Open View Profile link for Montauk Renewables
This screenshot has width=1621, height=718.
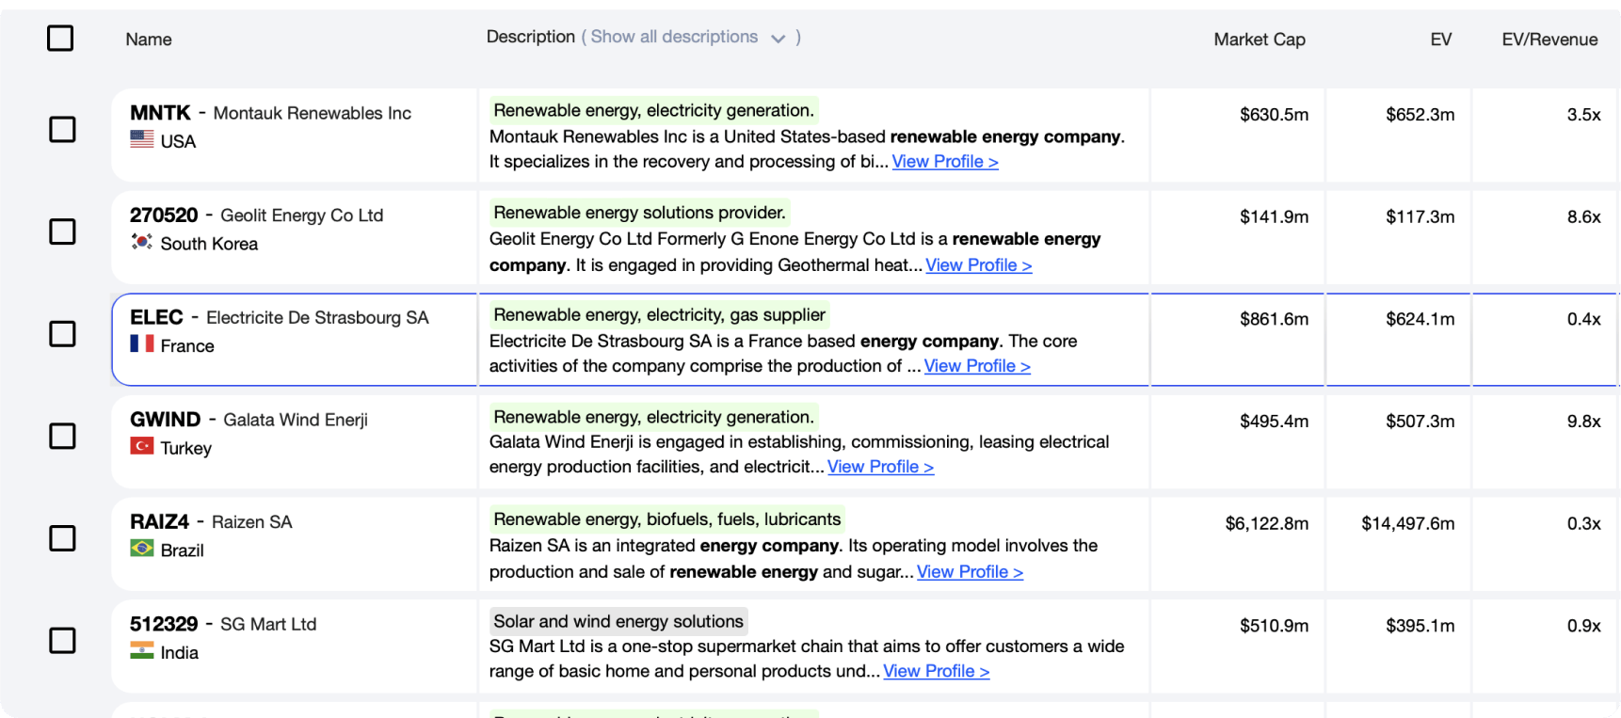[x=944, y=162]
